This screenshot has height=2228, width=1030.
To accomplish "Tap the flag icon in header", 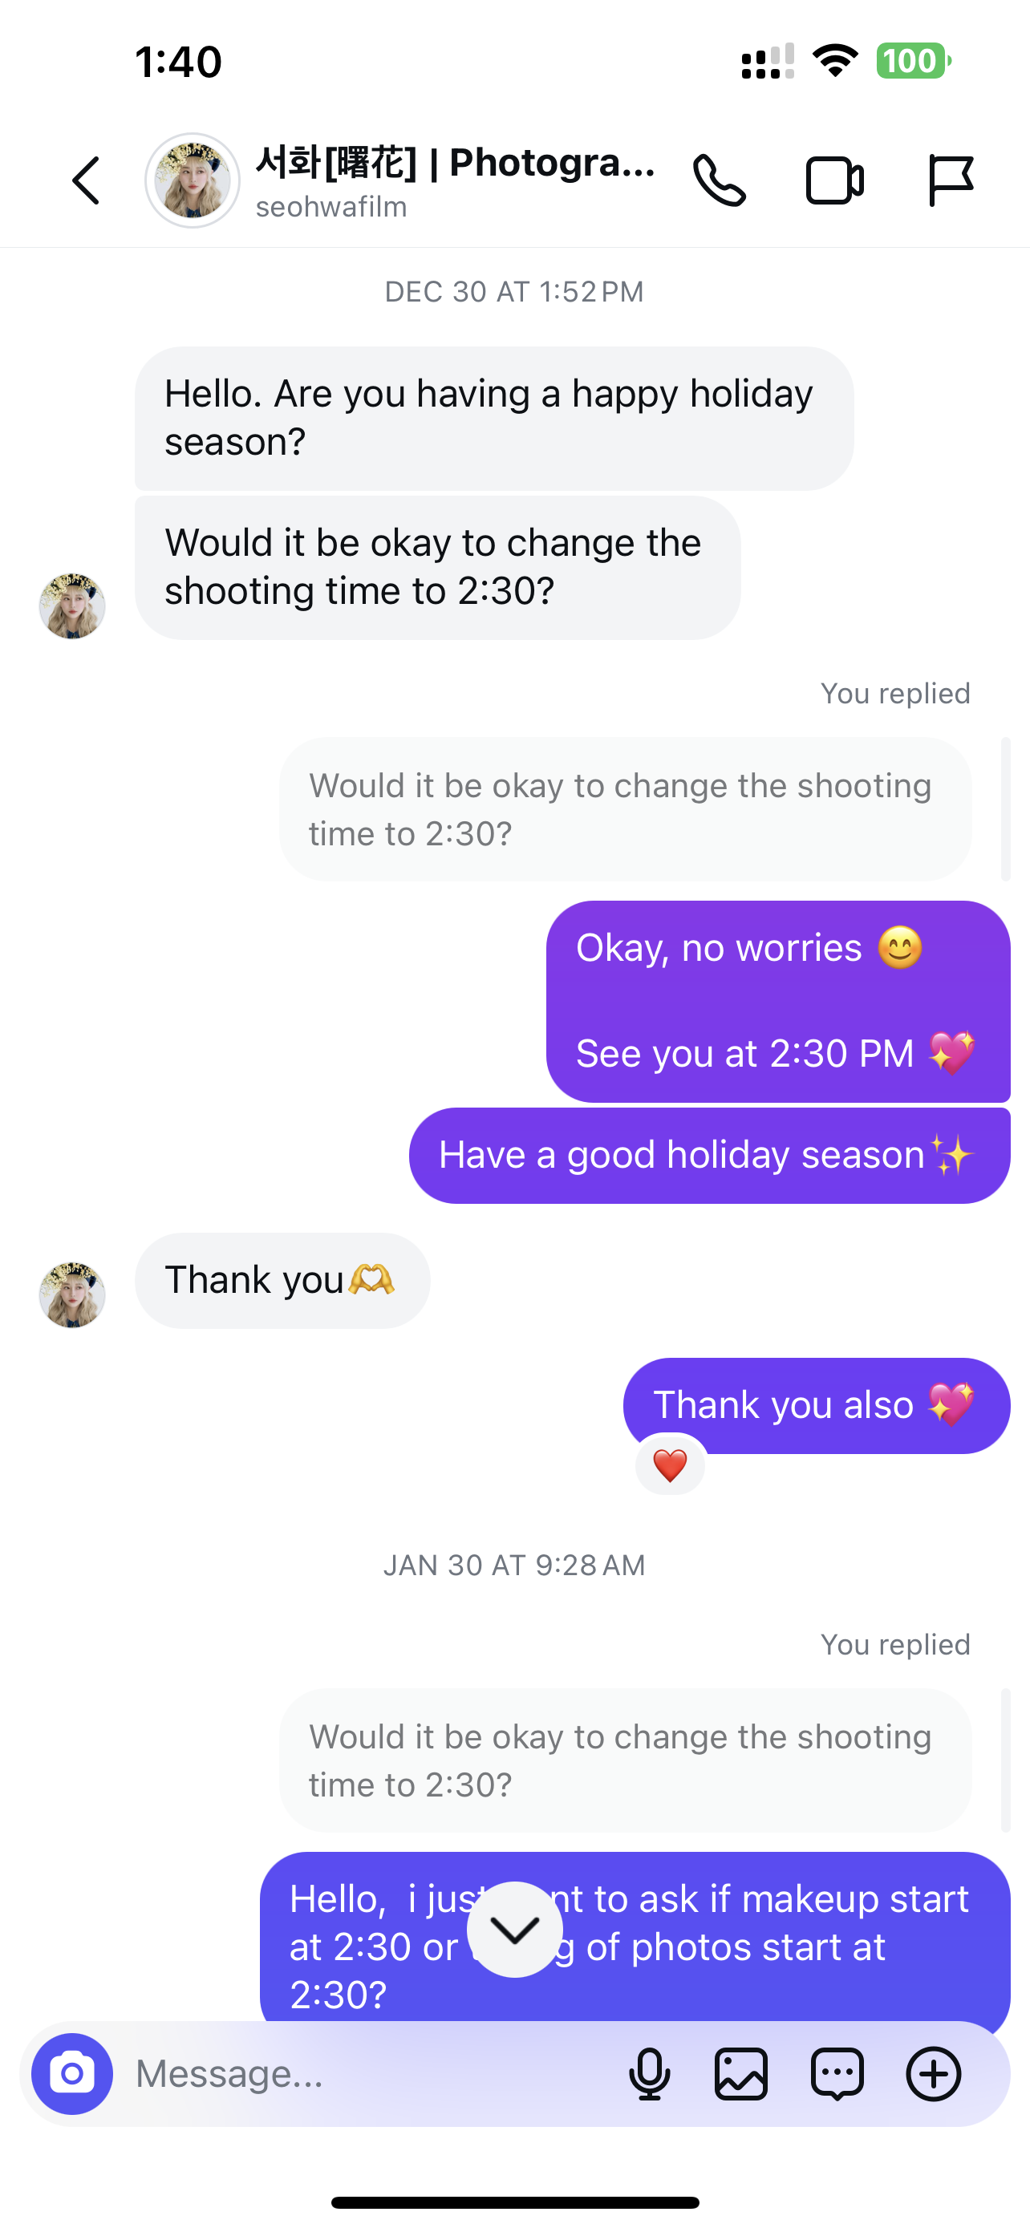I will pos(951,180).
